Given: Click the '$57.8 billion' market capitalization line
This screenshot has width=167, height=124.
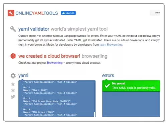Looking at the screenshot, I should point(50,93).
